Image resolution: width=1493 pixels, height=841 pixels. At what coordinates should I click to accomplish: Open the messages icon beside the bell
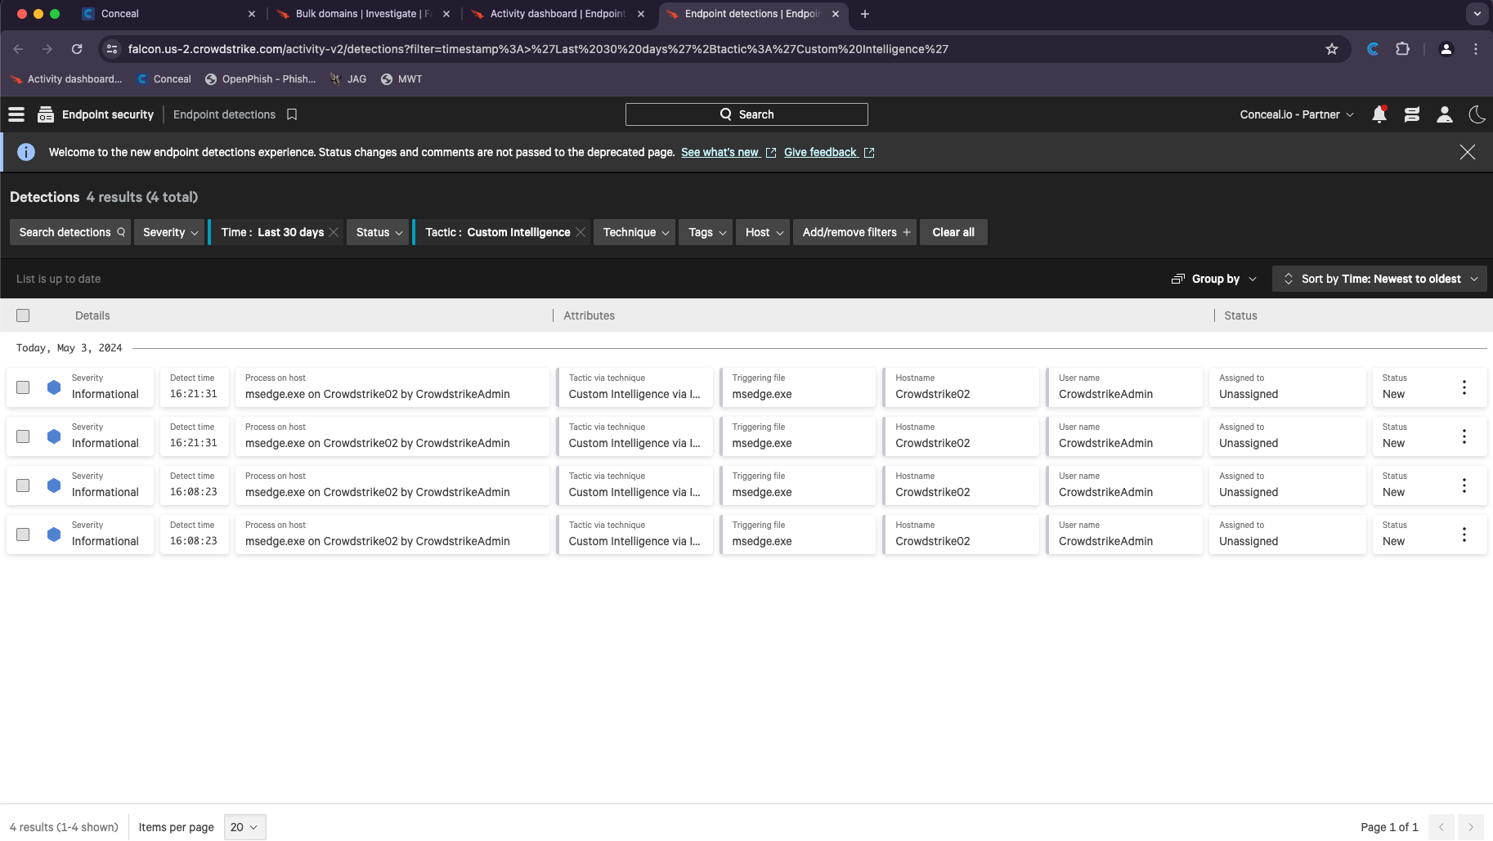coord(1411,114)
